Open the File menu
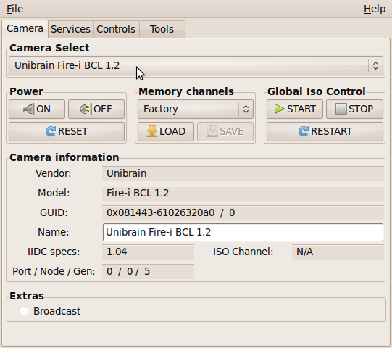The image size is (392, 348). pos(15,9)
